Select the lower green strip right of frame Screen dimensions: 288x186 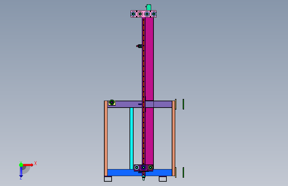click(x=183, y=172)
